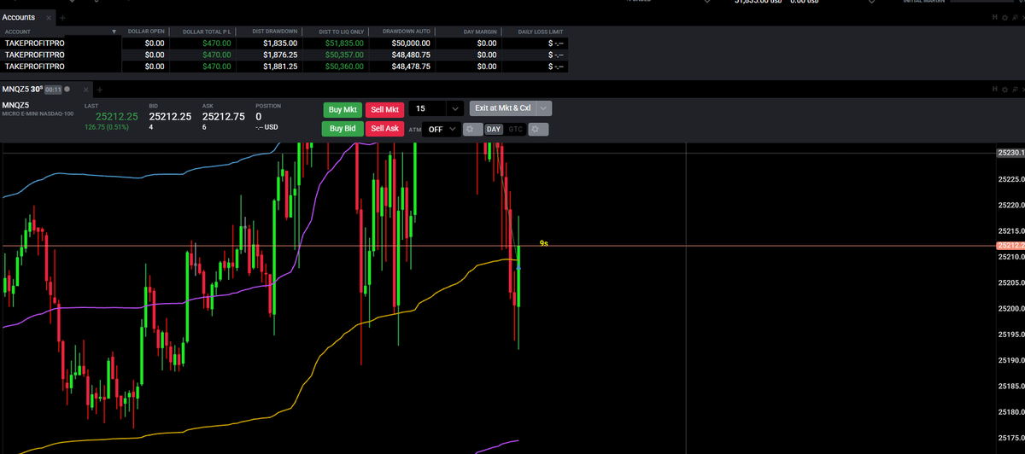Click Exit at Mkt & Cxl button
Viewport: 1025px width, 454px height.
(x=502, y=108)
